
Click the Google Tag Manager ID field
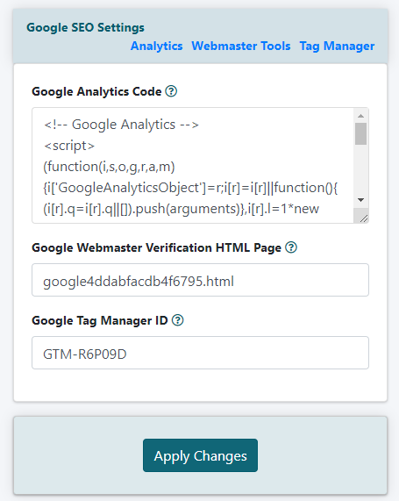tap(200, 353)
